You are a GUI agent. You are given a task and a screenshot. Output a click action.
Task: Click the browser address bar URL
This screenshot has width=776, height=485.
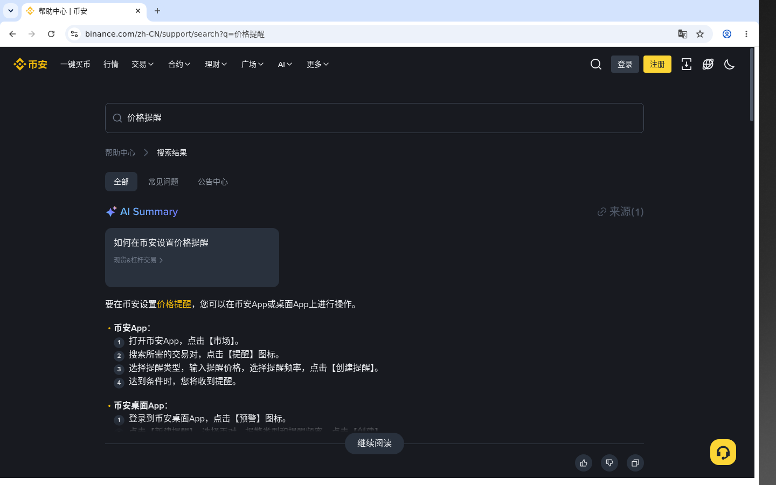[x=175, y=34]
